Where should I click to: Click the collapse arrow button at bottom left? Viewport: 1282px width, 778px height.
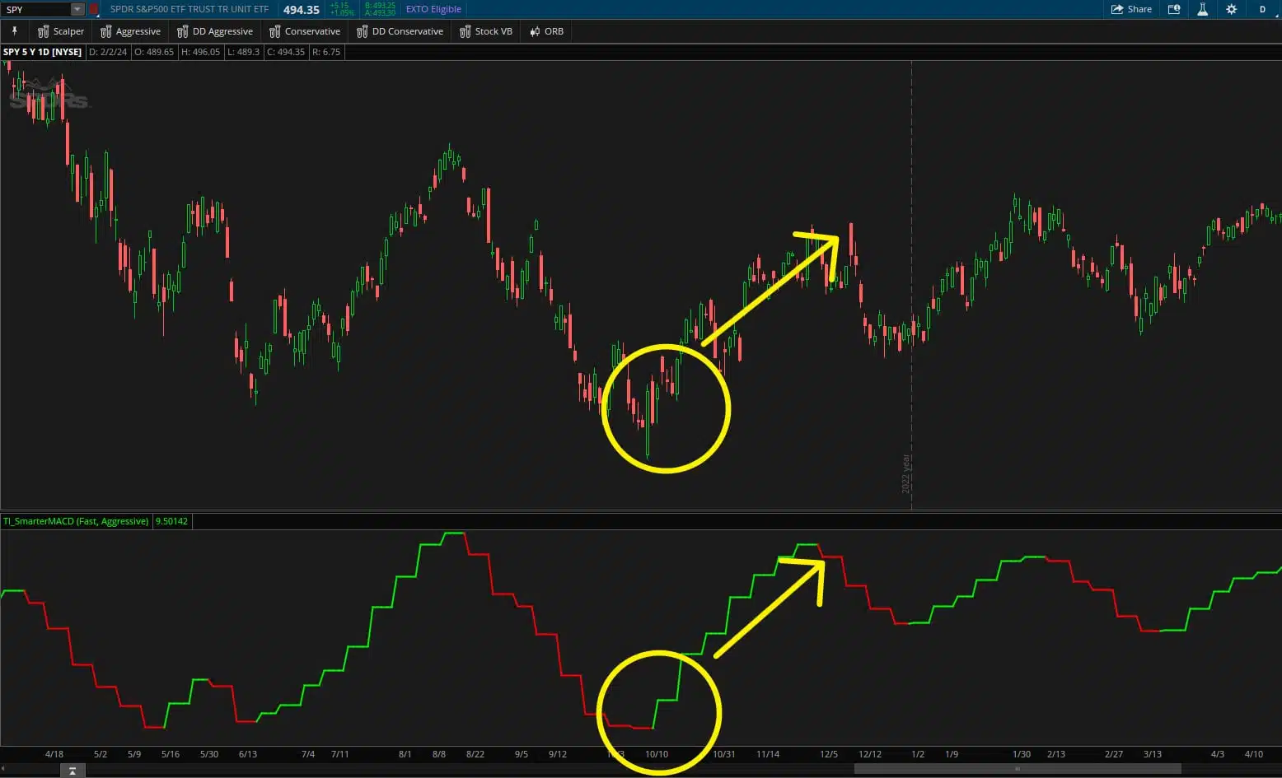(x=73, y=771)
